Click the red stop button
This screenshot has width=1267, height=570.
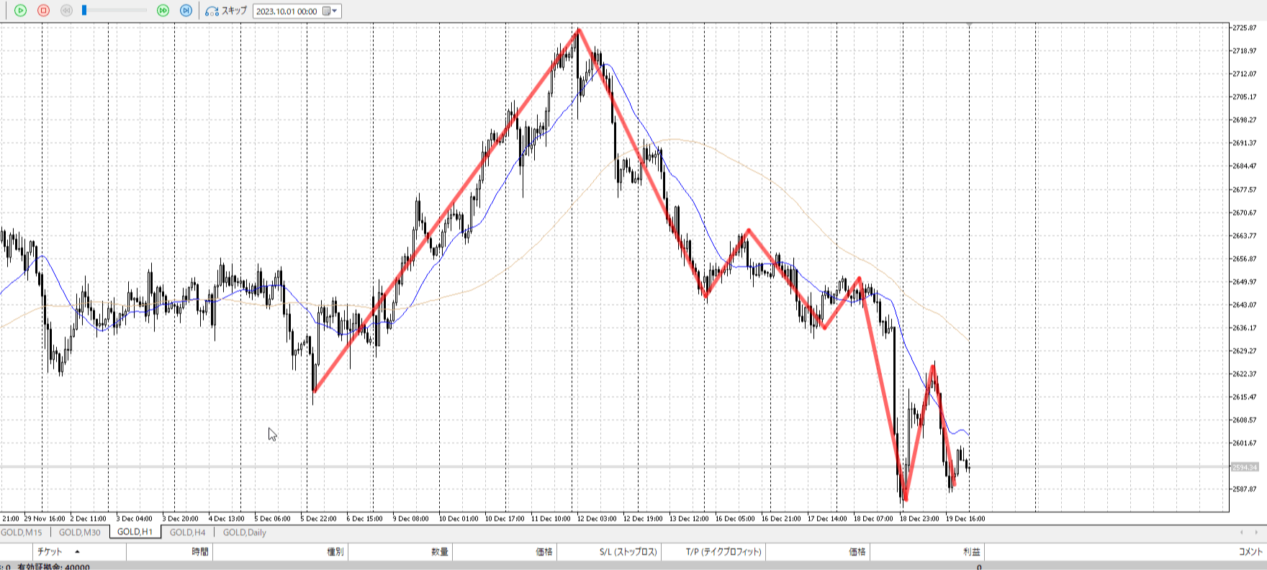43,11
